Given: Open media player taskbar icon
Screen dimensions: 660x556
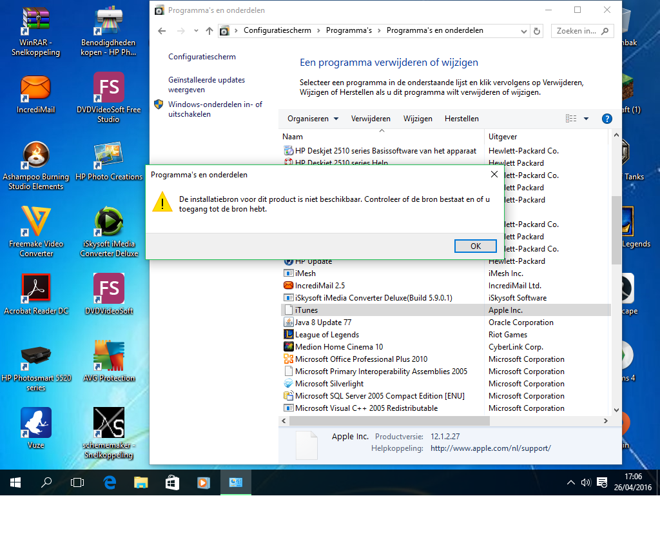Looking at the screenshot, I should 203,482.
